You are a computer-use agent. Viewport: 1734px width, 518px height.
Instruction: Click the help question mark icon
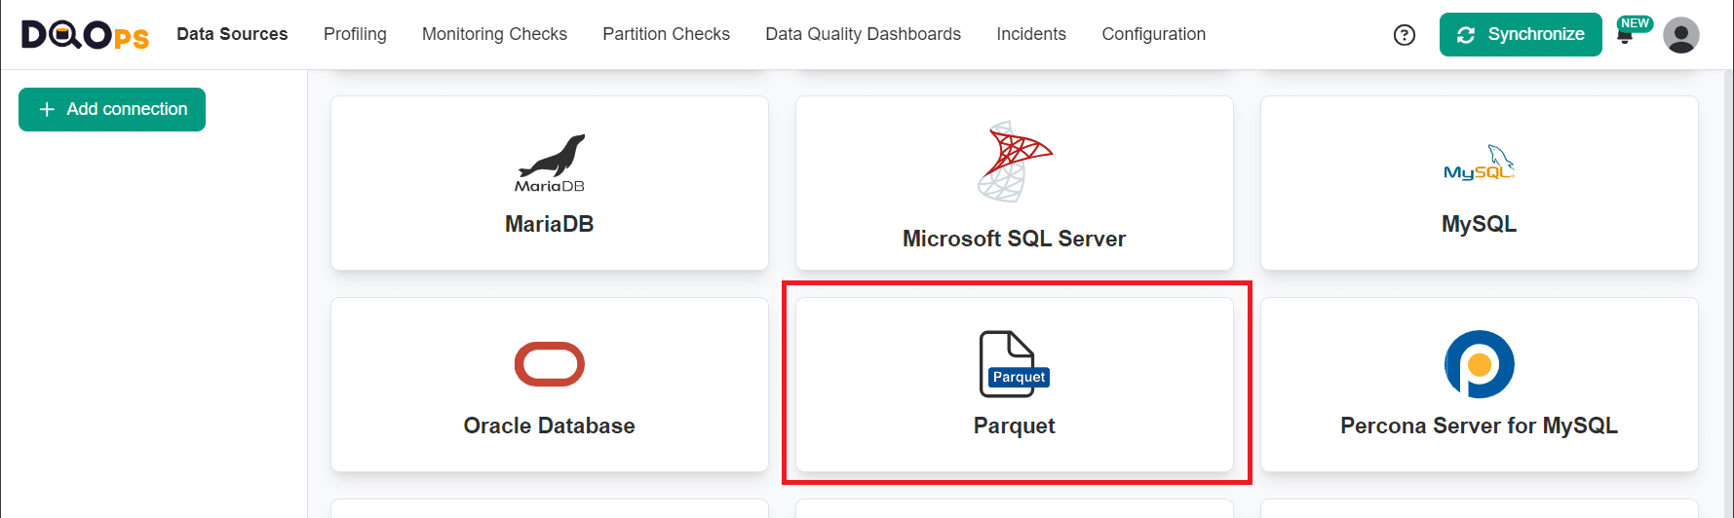coord(1405,35)
